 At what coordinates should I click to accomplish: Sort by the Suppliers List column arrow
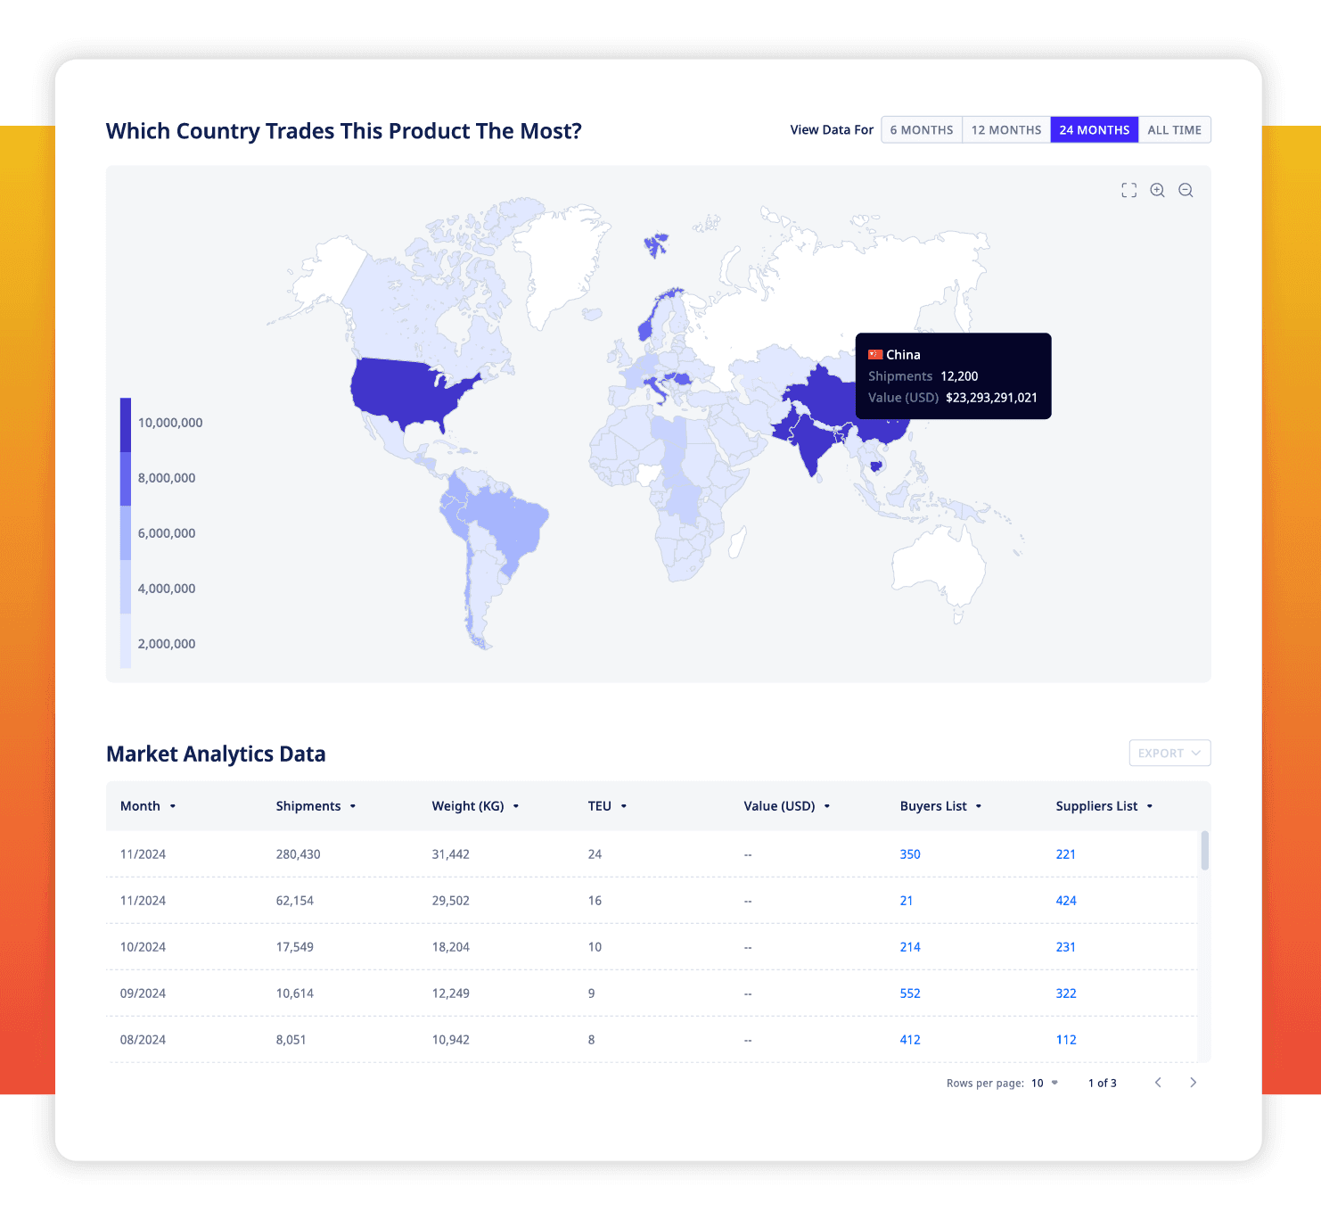tap(1150, 806)
